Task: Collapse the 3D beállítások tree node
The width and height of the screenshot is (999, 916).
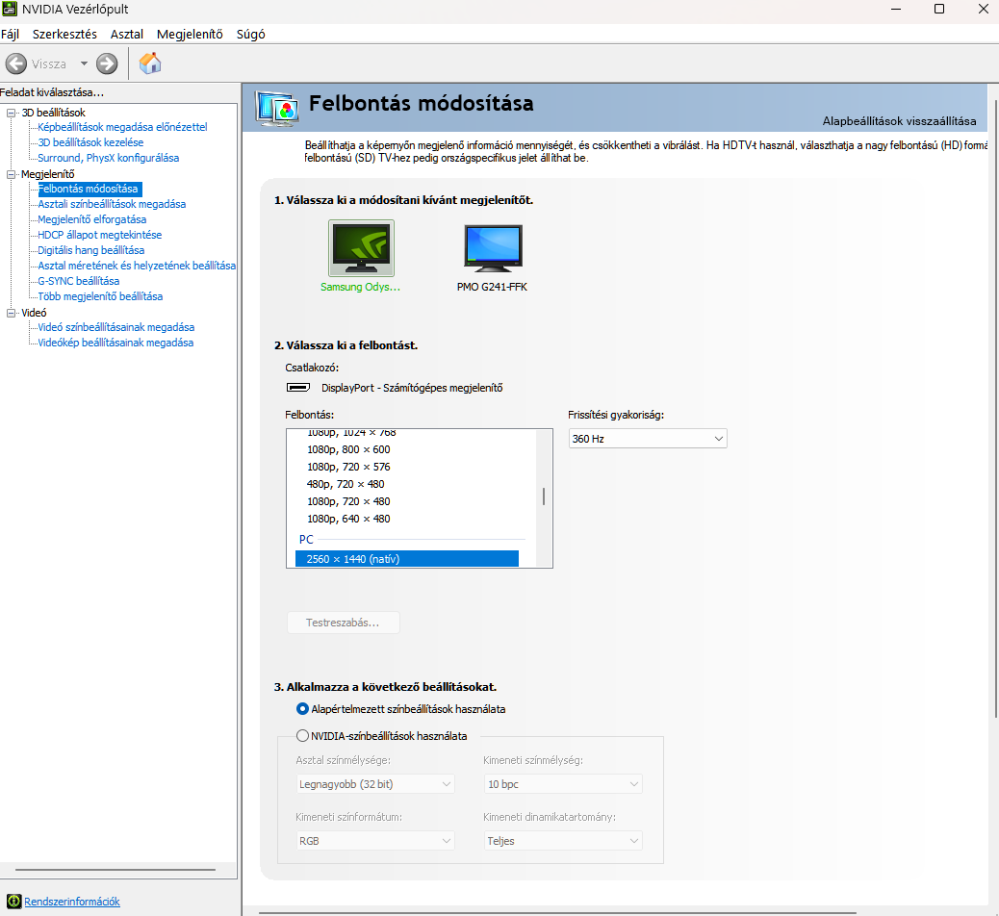Action: pyautogui.click(x=11, y=113)
